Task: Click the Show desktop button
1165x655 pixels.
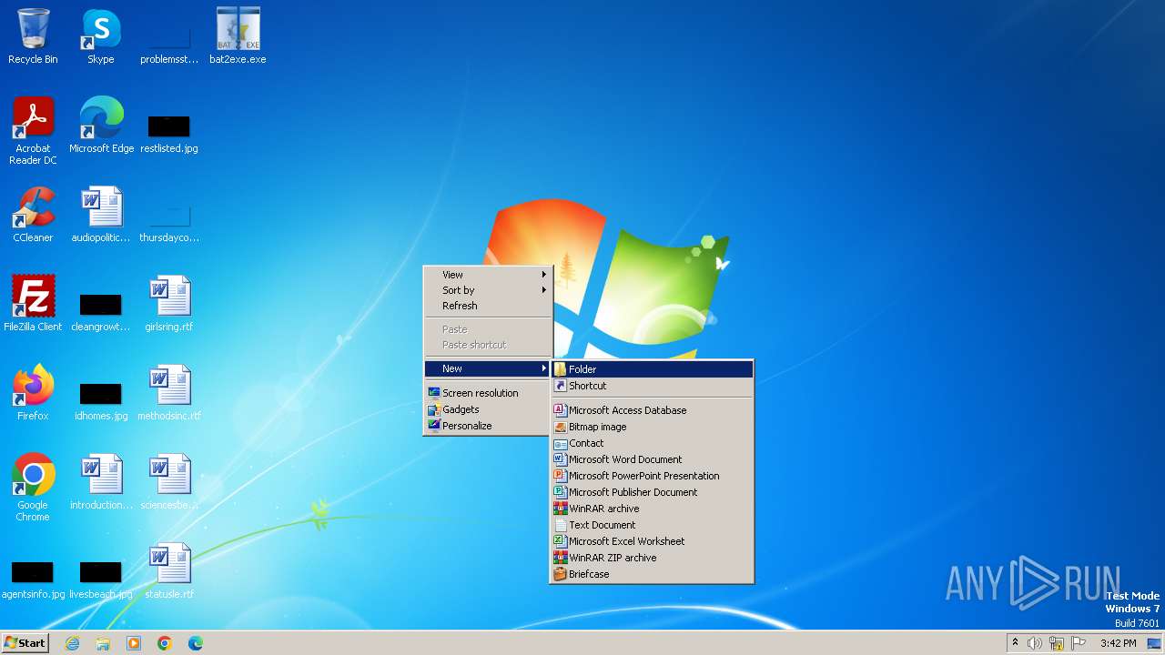Action: (1155, 643)
